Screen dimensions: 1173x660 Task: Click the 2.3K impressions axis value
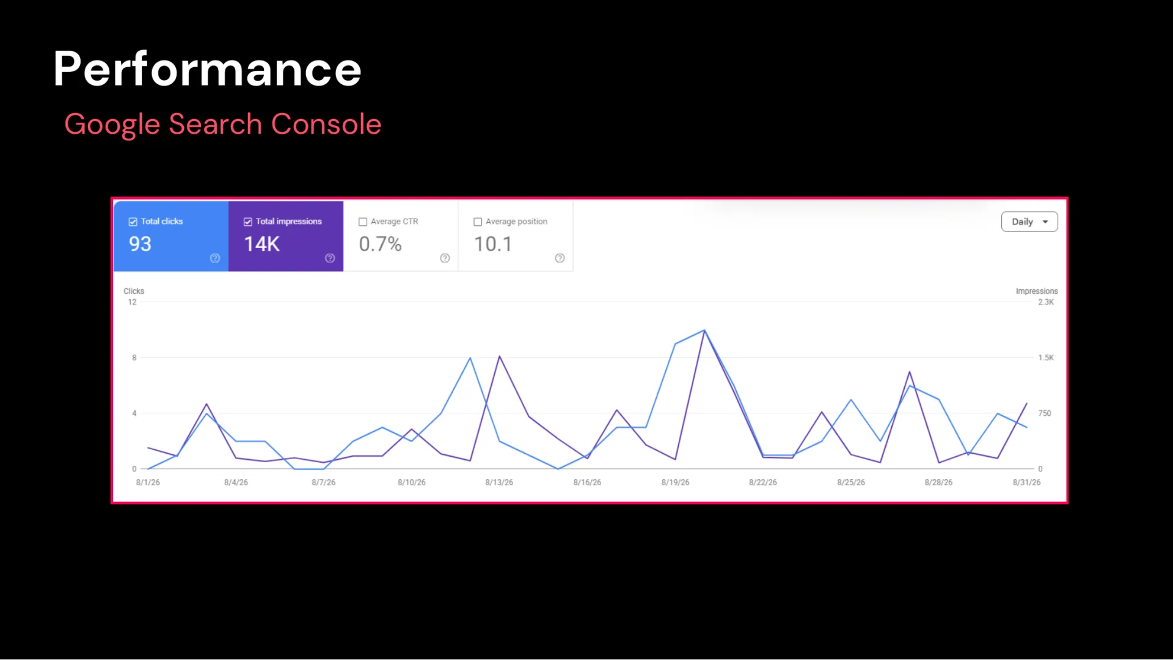(1046, 302)
